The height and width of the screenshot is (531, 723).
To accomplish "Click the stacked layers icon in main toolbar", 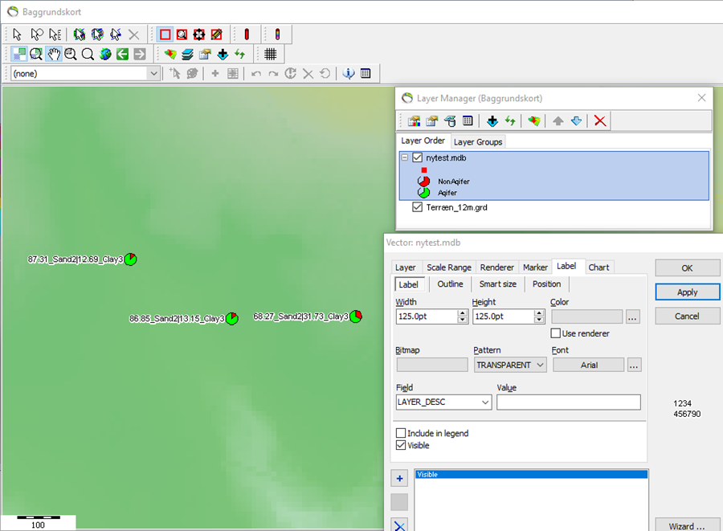I will pos(188,54).
